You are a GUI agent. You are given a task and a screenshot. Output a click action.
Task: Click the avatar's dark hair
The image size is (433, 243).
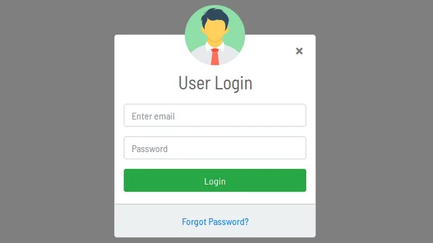coord(215,17)
